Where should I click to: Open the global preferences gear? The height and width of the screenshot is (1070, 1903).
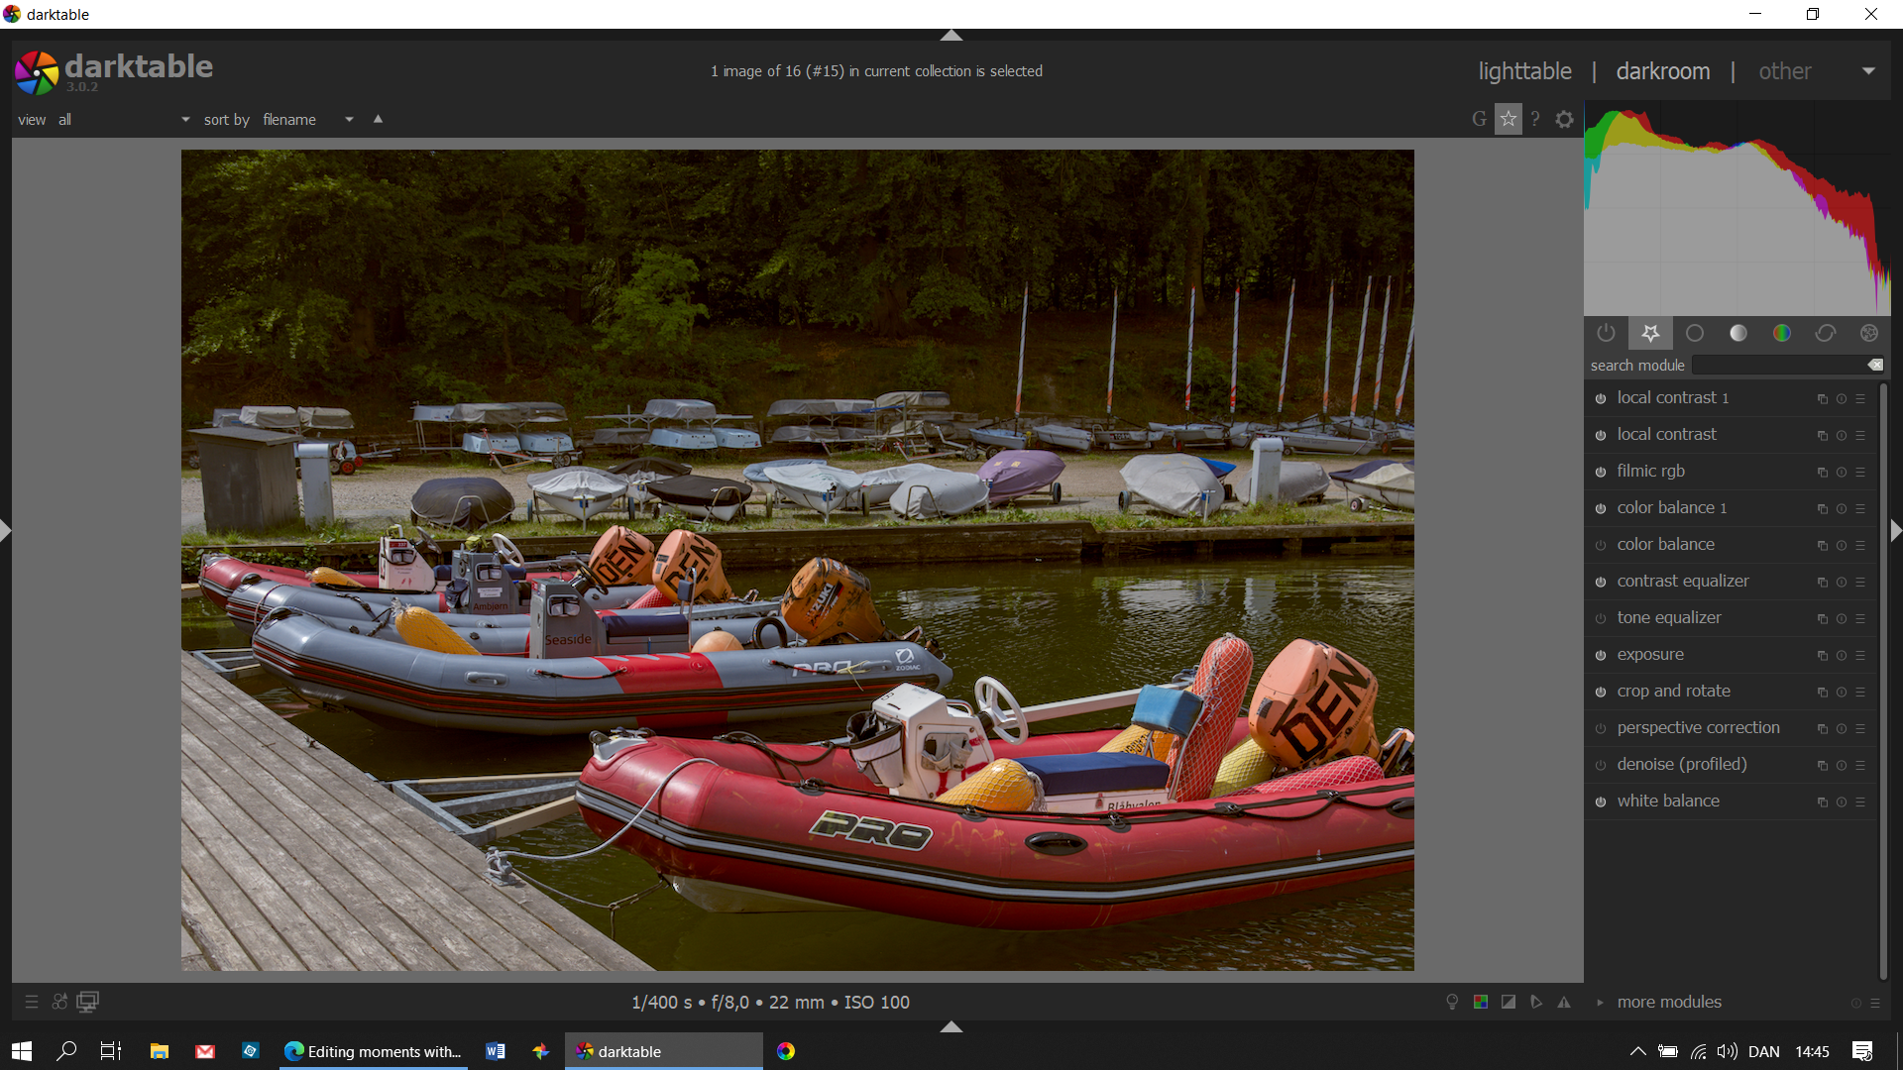pyautogui.click(x=1564, y=120)
